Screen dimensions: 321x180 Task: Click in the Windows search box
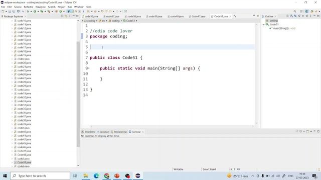(40, 175)
